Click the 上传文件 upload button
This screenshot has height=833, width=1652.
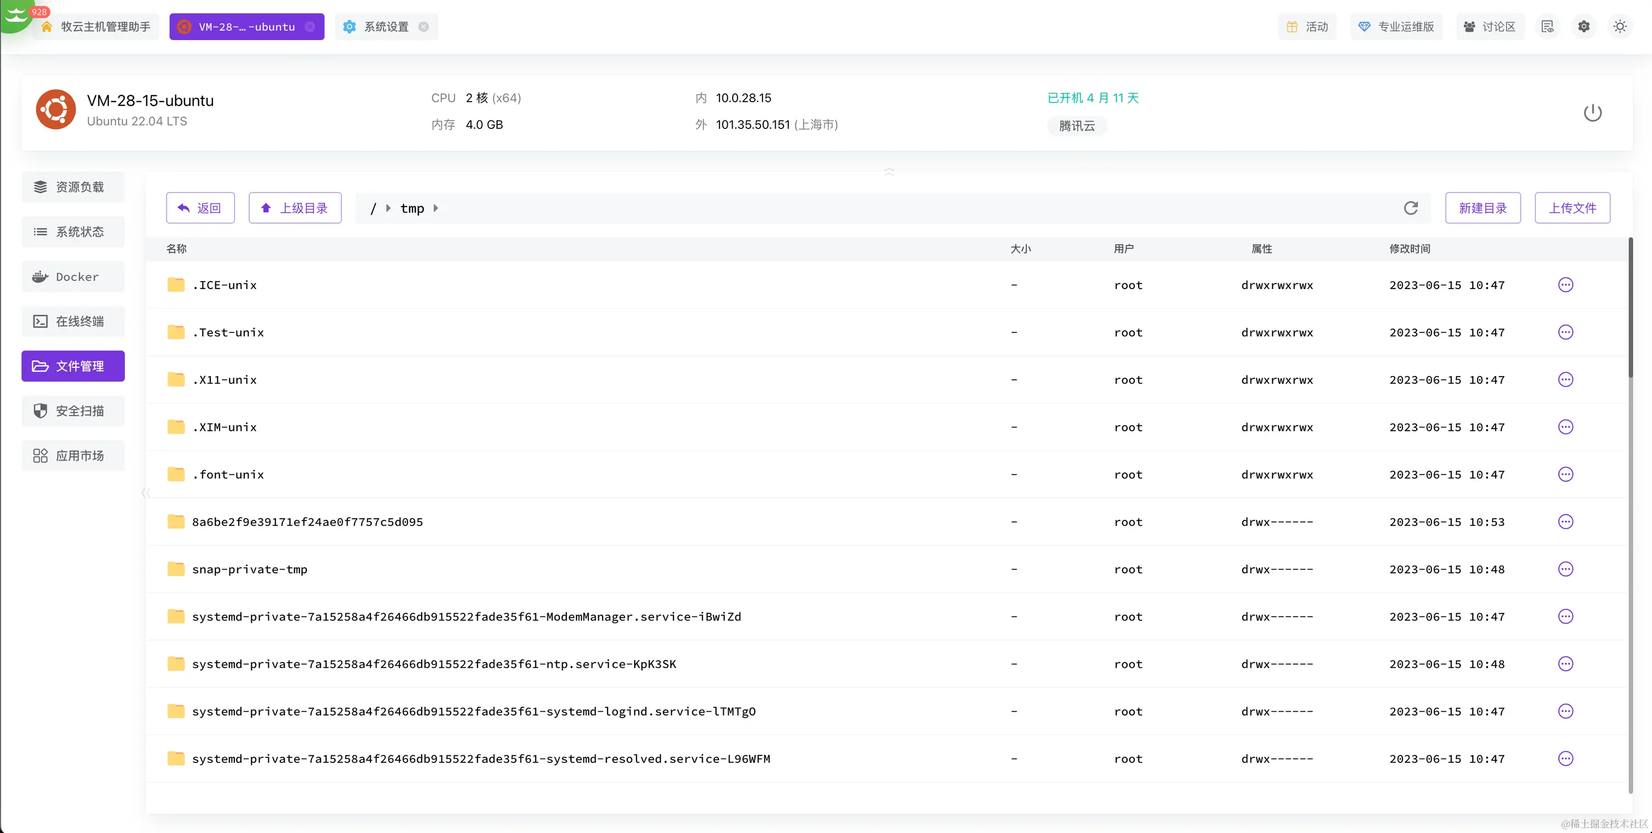tap(1572, 208)
